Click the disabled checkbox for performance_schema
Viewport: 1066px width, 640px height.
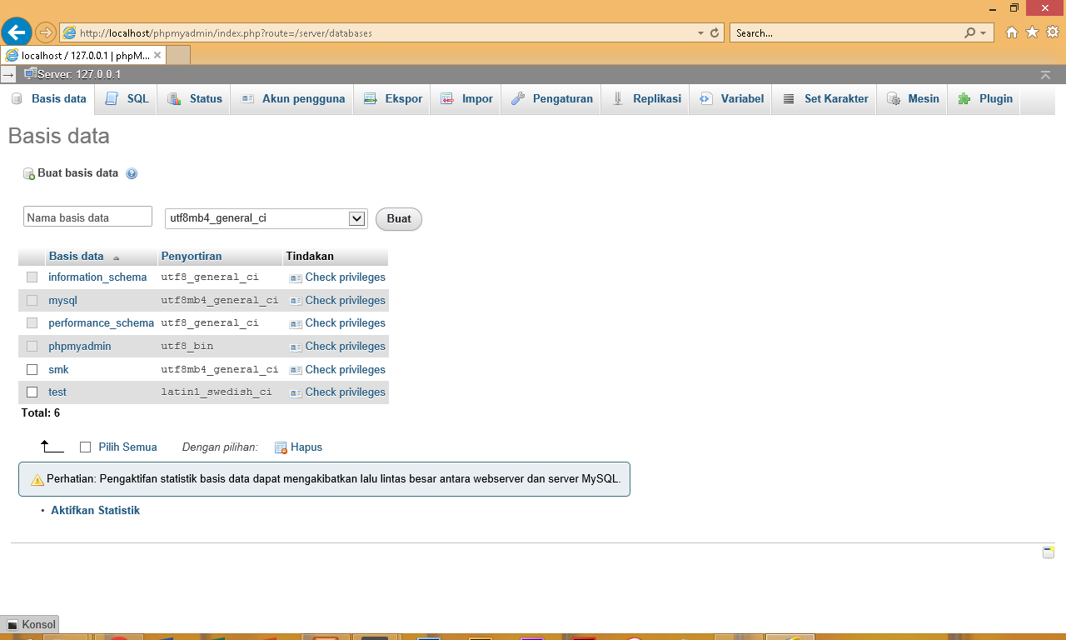click(32, 322)
